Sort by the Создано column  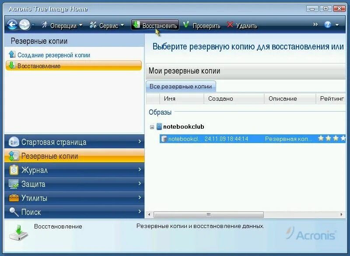click(x=234, y=98)
